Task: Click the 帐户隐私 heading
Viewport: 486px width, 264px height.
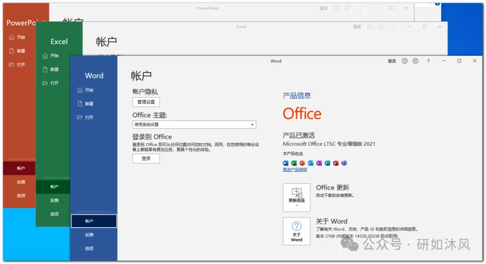Action: (x=145, y=92)
